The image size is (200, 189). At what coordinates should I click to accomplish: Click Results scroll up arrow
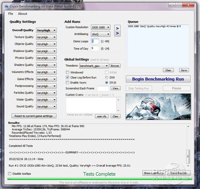click(188, 126)
